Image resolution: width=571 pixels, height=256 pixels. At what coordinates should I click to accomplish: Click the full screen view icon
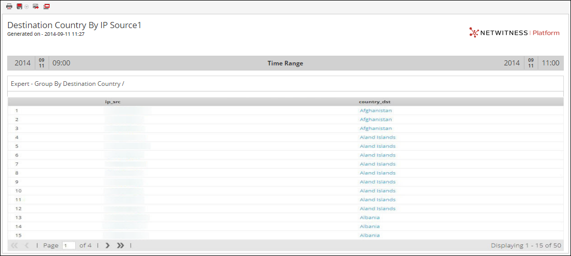(47, 7)
